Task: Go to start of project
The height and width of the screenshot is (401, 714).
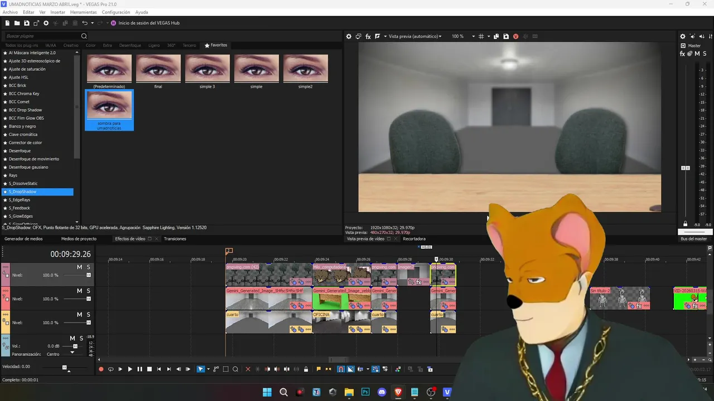Action: point(159,369)
